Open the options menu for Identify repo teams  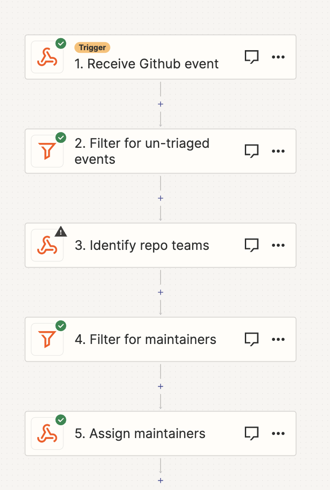tap(278, 245)
